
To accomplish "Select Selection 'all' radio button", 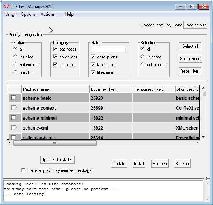I will pyautogui.click(x=143, y=49).
